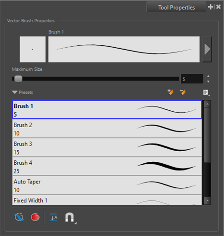Select the Auto Taper preset
Viewport: 224px width, 236px height.
[x=107, y=185]
